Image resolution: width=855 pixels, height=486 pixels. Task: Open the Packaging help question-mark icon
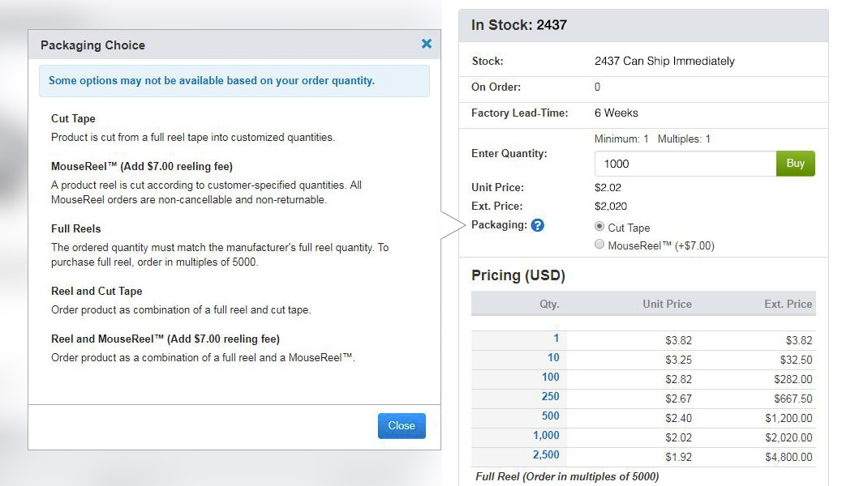tap(537, 225)
